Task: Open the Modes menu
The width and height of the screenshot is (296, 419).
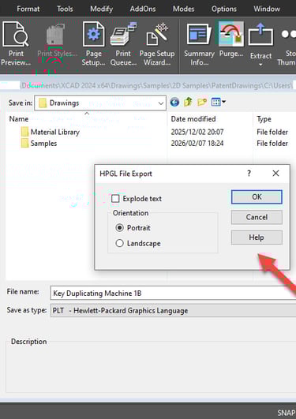Action: pos(183,9)
